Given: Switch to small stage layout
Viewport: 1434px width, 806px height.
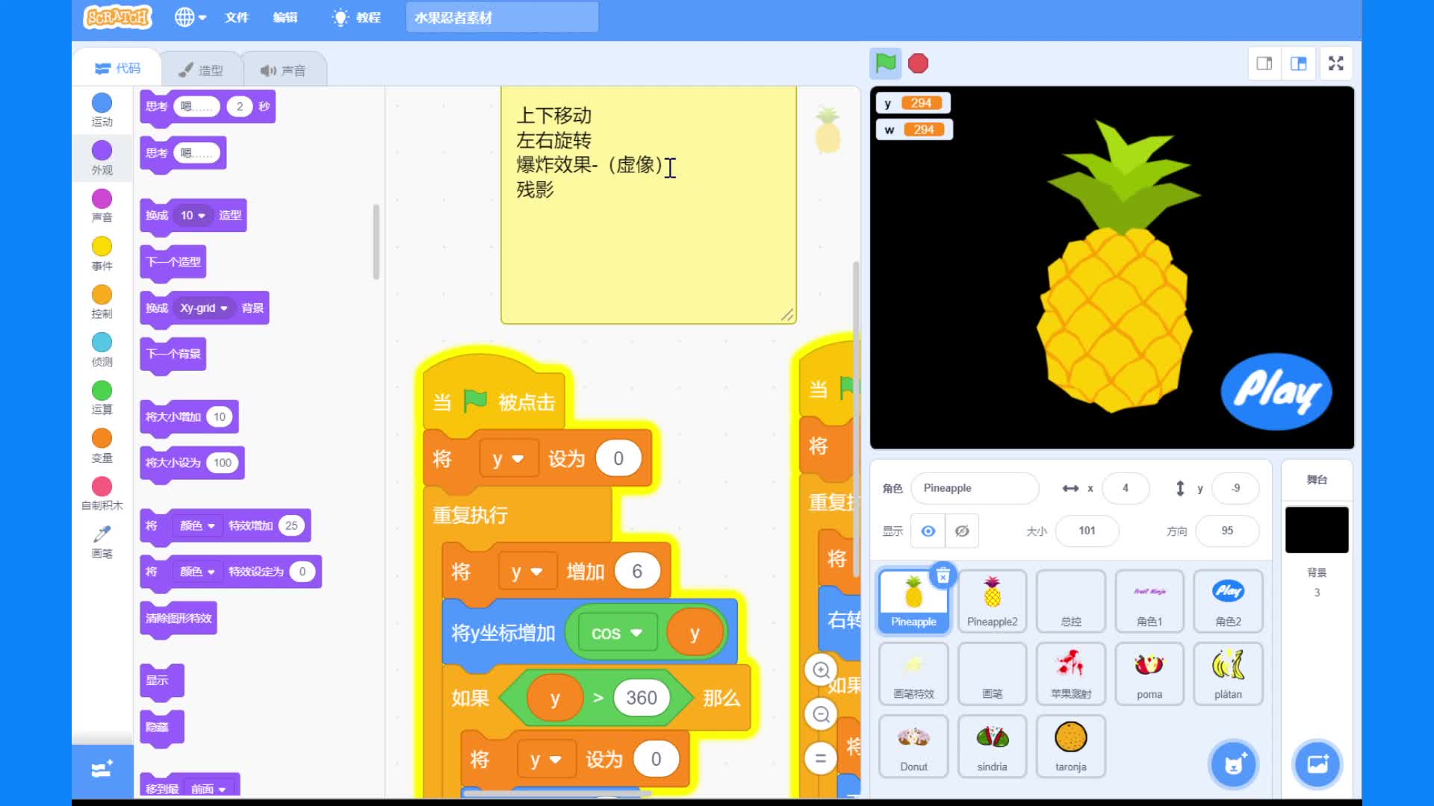Looking at the screenshot, I should tap(1264, 63).
